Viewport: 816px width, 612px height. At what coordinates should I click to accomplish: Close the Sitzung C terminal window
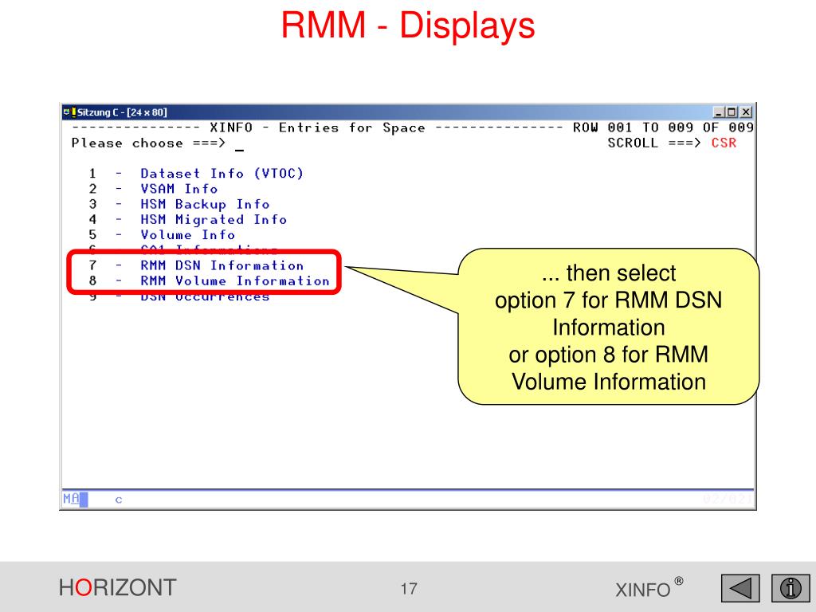click(746, 112)
